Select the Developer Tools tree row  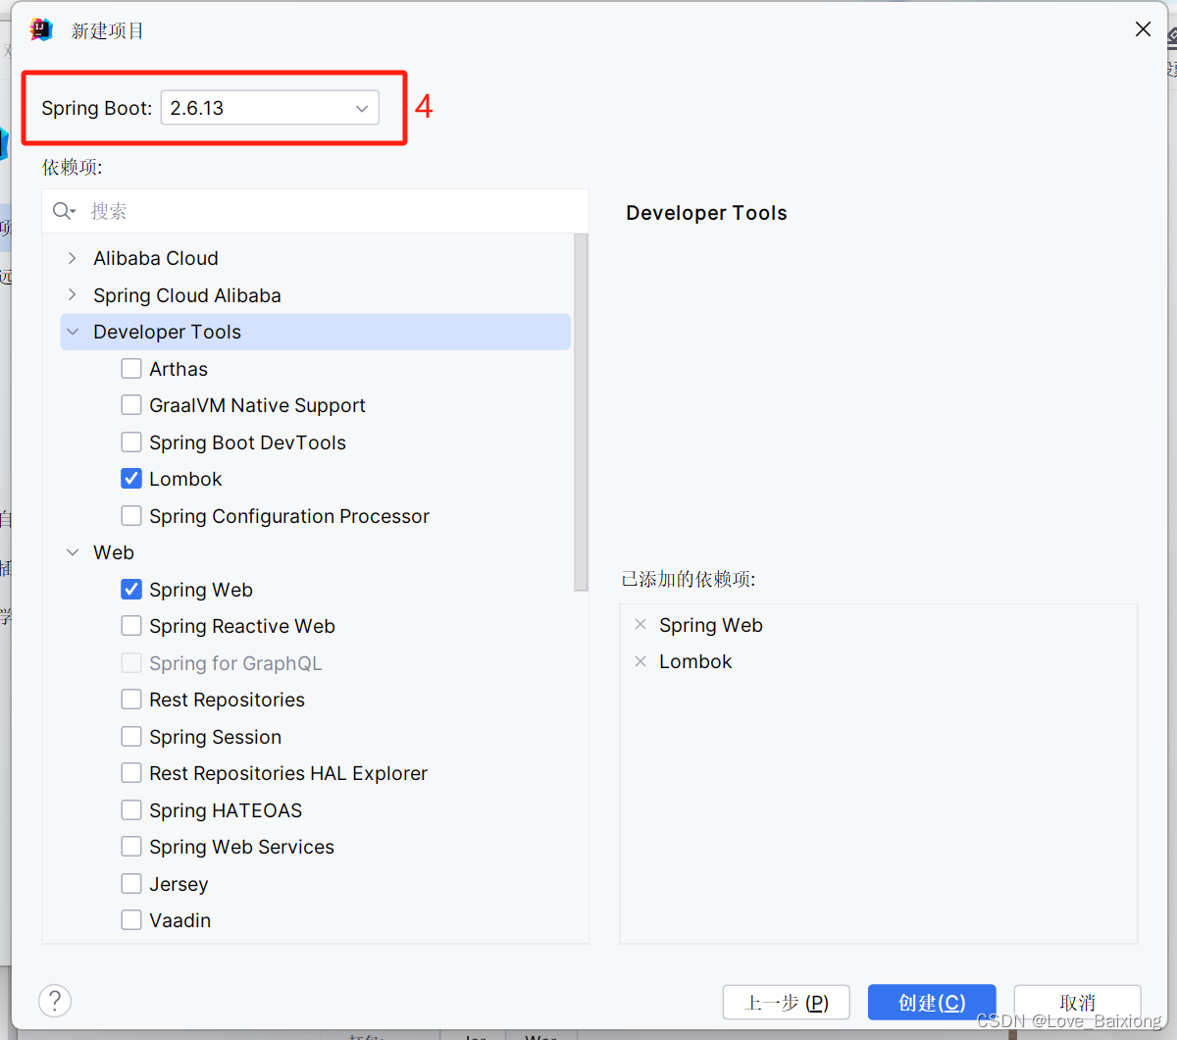pyautogui.click(x=315, y=332)
